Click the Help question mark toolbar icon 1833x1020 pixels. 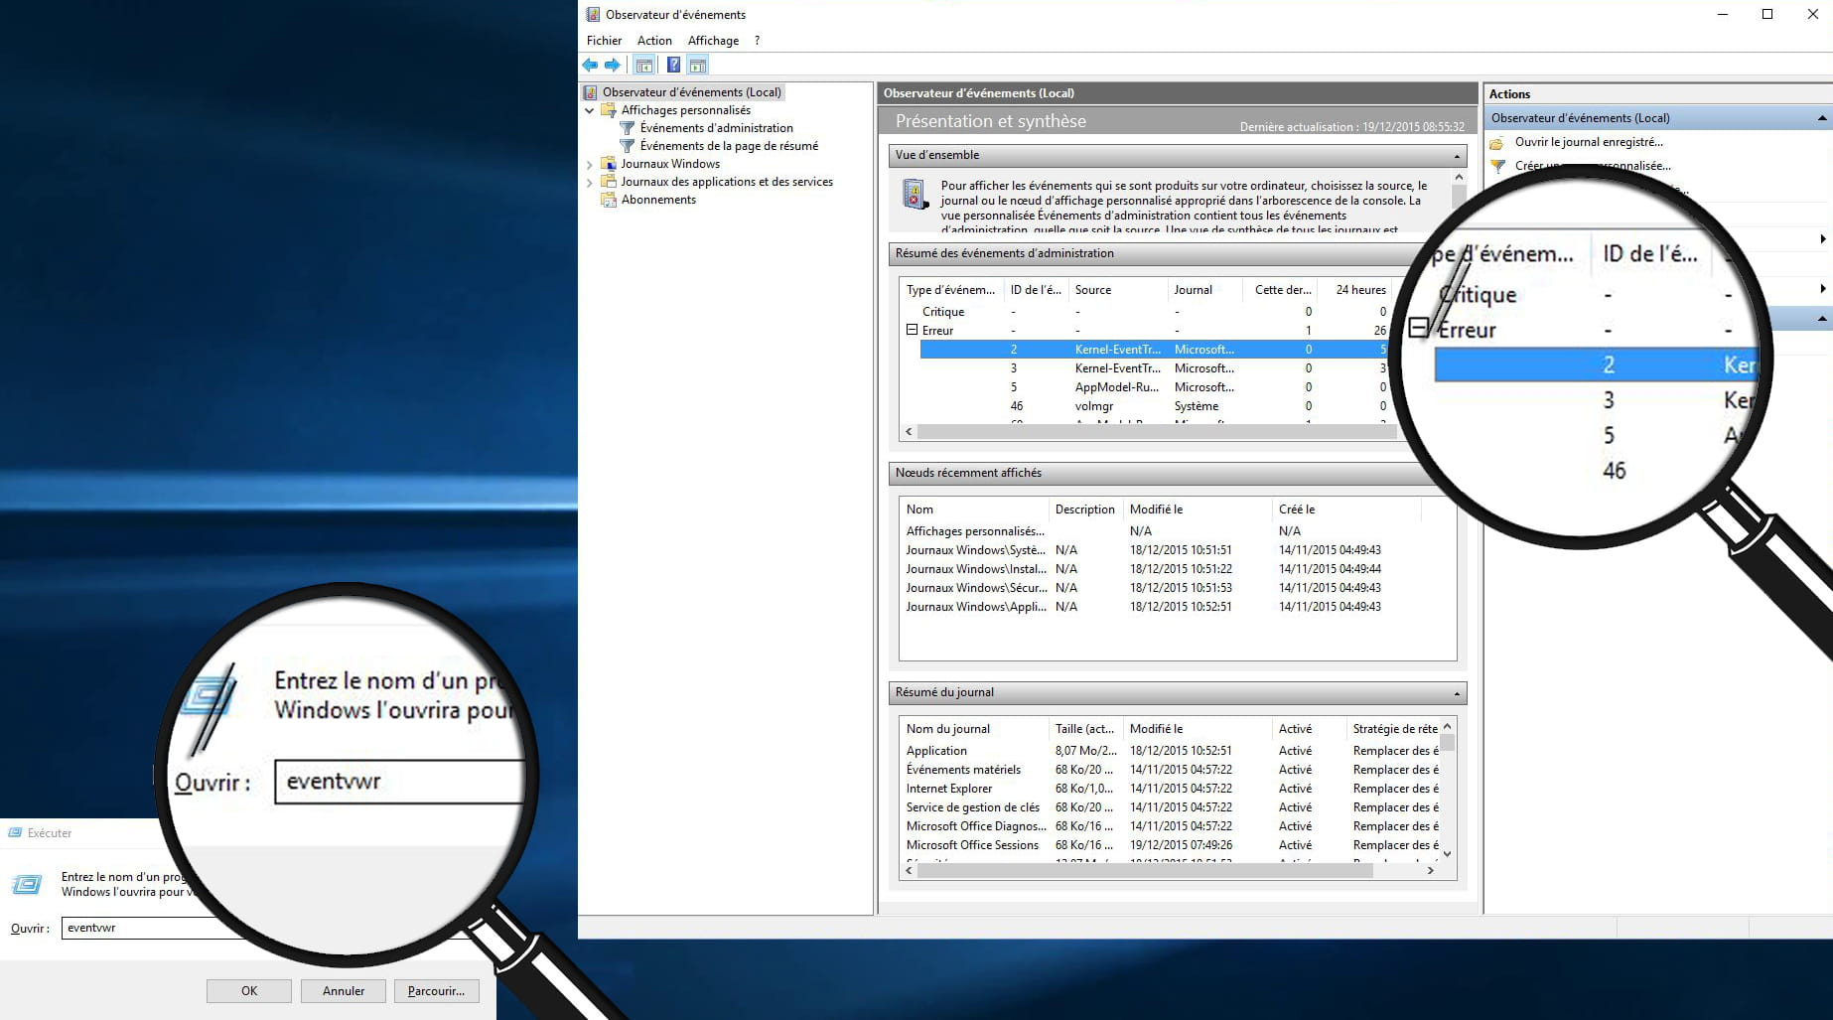coord(673,66)
